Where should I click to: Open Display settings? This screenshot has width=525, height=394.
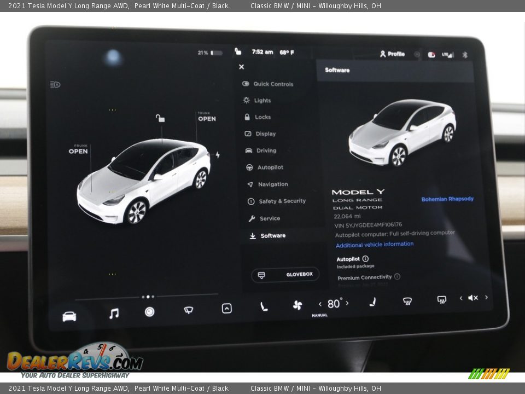(260, 134)
